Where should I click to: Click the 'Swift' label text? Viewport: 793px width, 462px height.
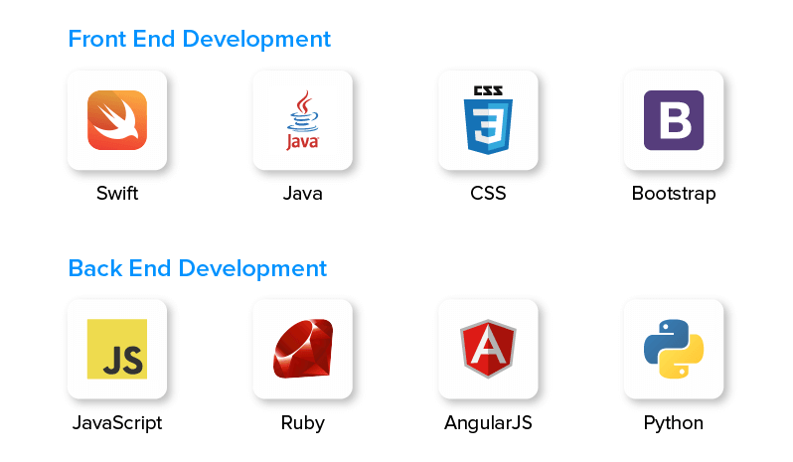[x=117, y=193]
